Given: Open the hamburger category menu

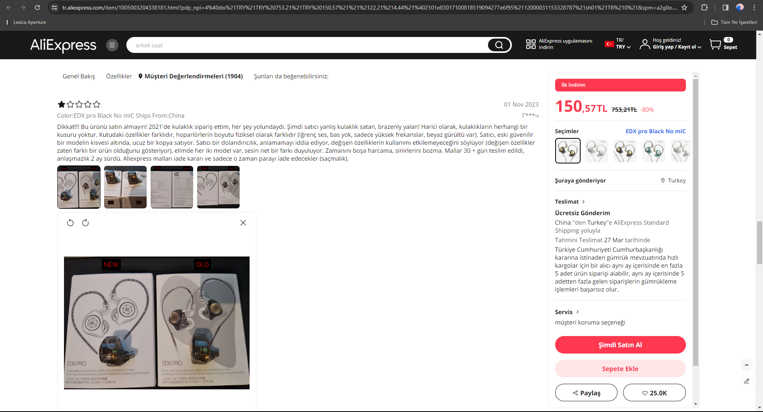Looking at the screenshot, I should pyautogui.click(x=112, y=45).
